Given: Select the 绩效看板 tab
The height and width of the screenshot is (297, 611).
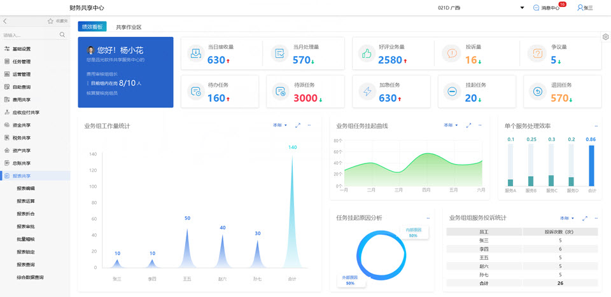Looking at the screenshot, I should pyautogui.click(x=92, y=27).
